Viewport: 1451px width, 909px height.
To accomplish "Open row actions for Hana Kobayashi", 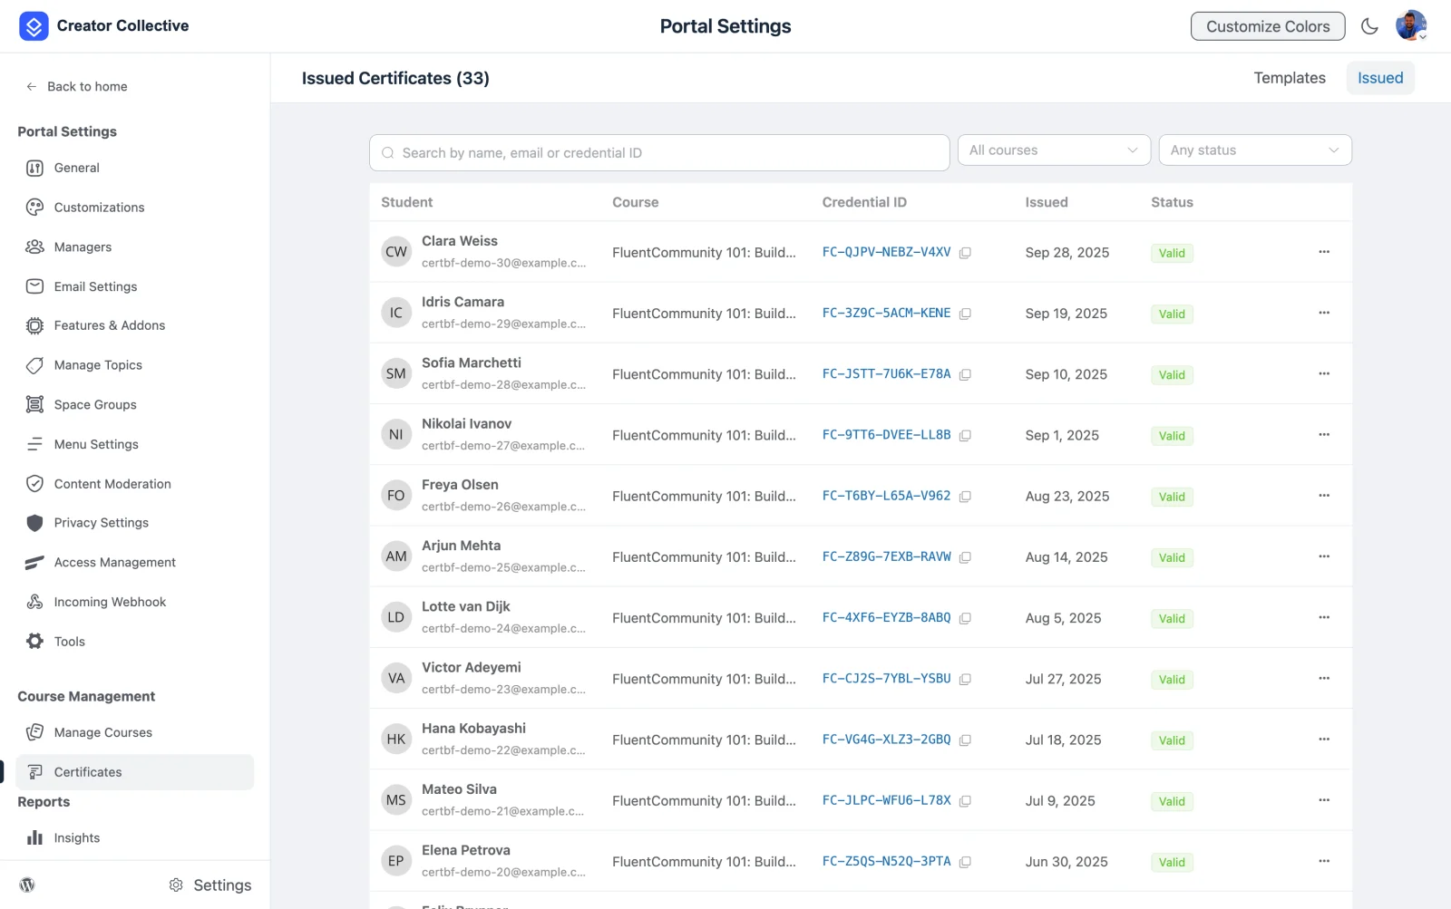I will click(x=1324, y=740).
